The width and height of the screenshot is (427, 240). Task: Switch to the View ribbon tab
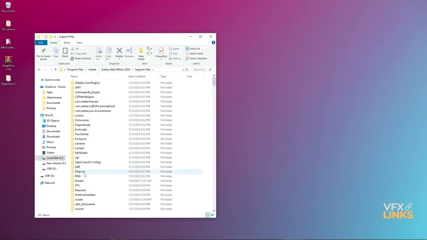(x=79, y=43)
